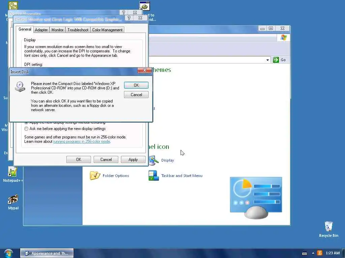This screenshot has width=345, height=258.
Task: Click the Windows flag logo in Control Panel
Action: click(x=284, y=38)
